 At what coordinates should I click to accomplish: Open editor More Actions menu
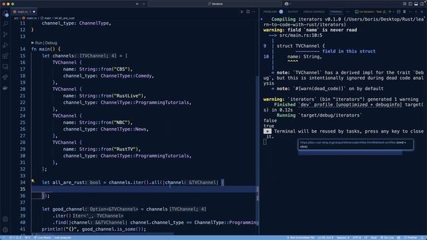(254, 12)
